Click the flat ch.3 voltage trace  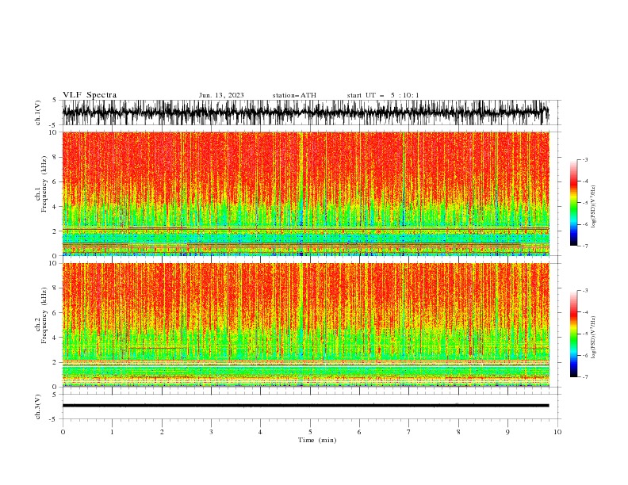point(305,406)
